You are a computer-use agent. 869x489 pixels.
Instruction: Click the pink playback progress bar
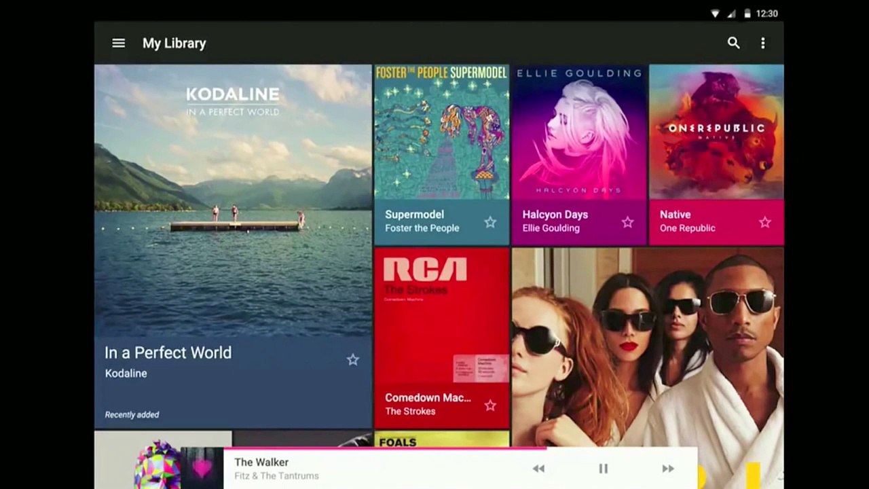click(x=385, y=448)
